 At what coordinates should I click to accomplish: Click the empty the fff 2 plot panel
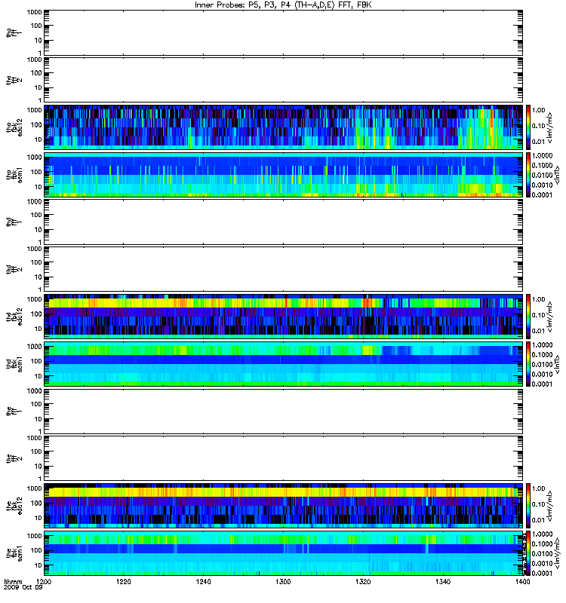(283, 458)
